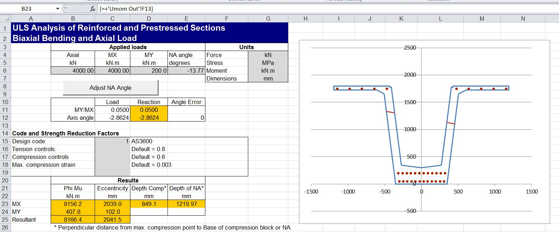Click the Angle Error value cell
Viewport: 559px width, 232px height.
tap(186, 118)
